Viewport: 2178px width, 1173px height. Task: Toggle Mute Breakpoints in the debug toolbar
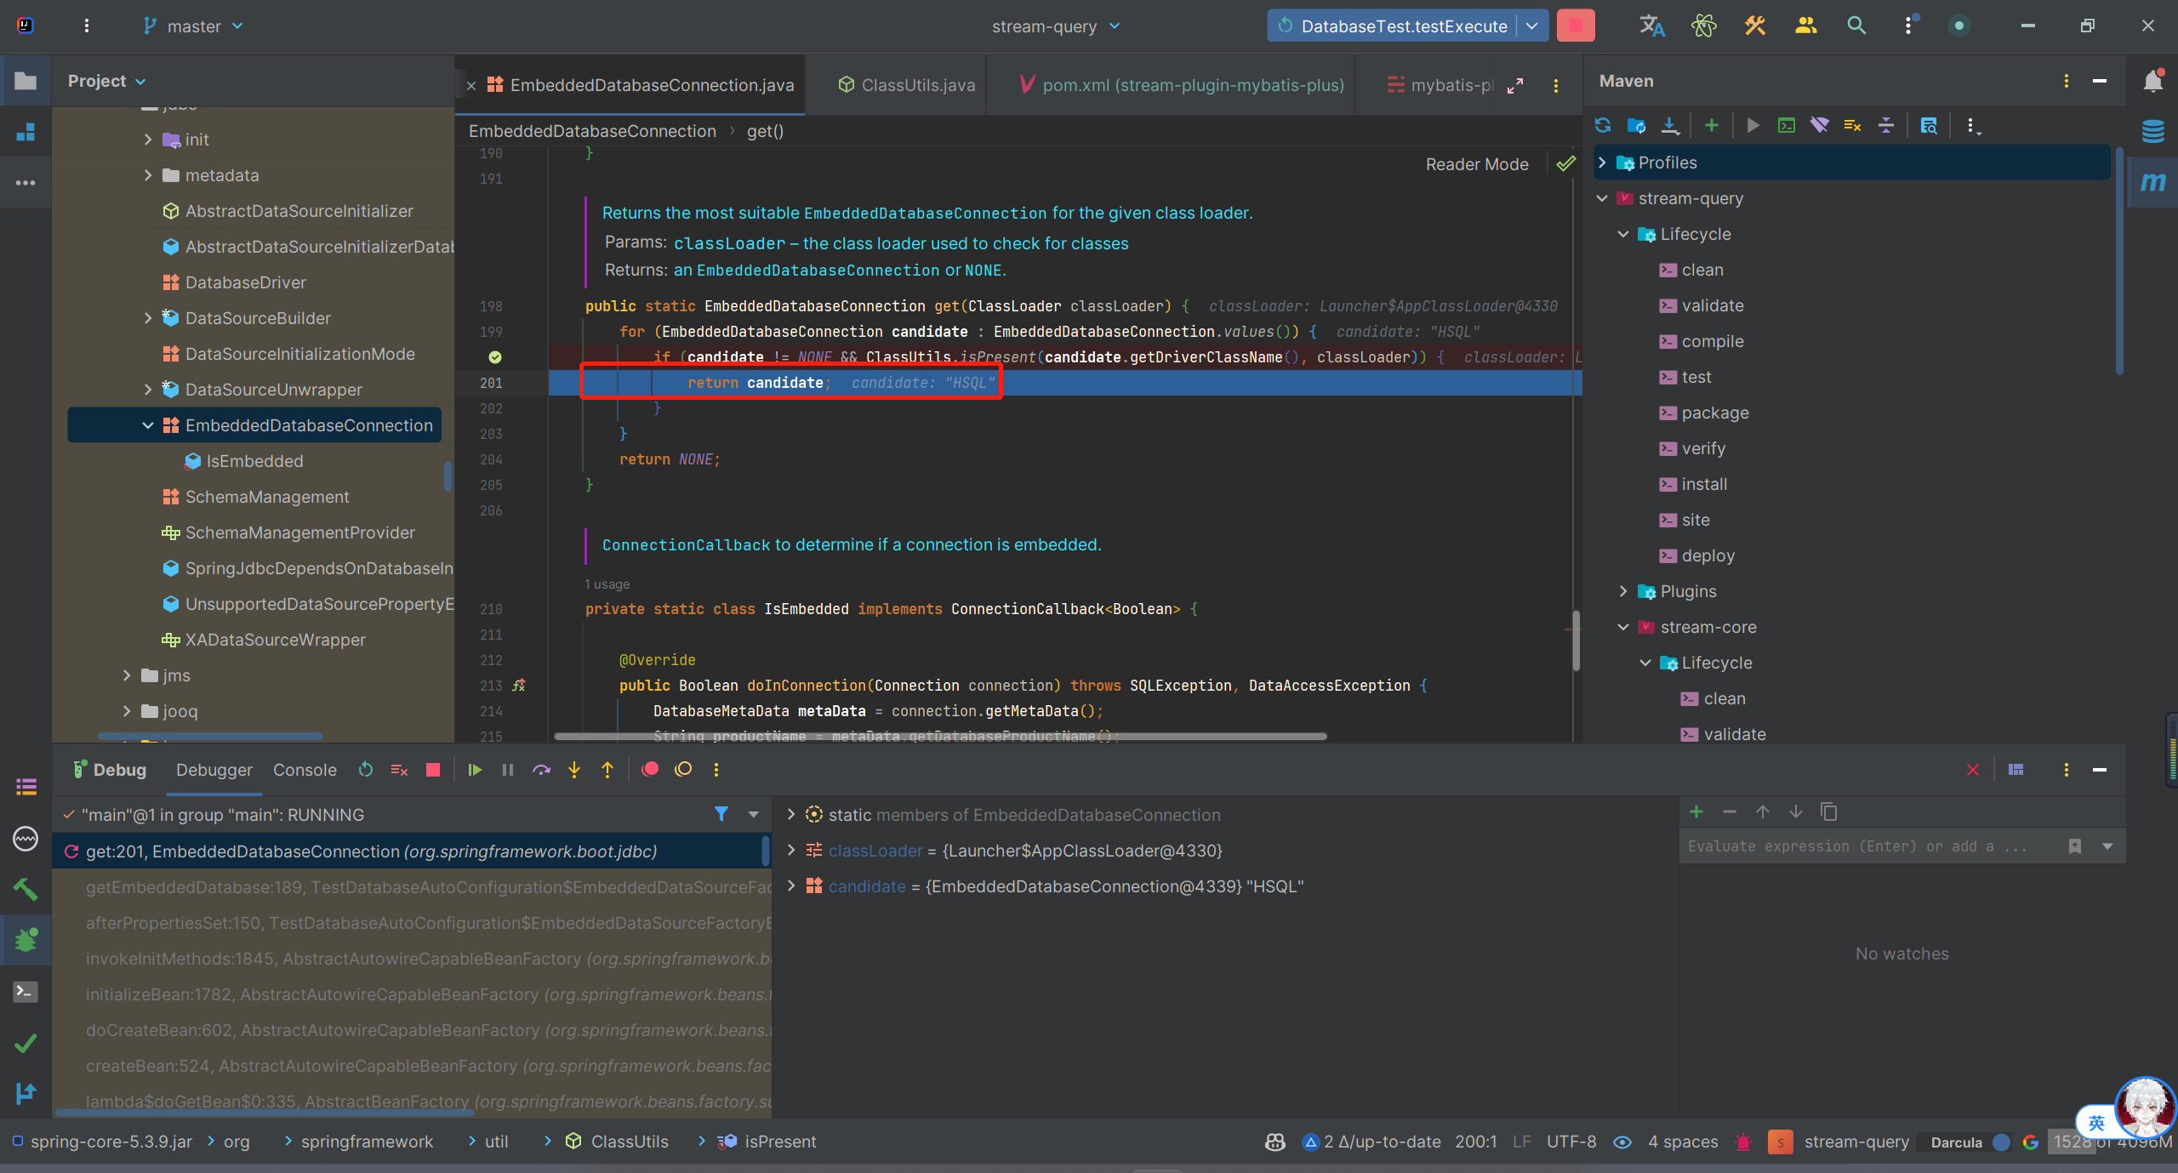(x=683, y=770)
